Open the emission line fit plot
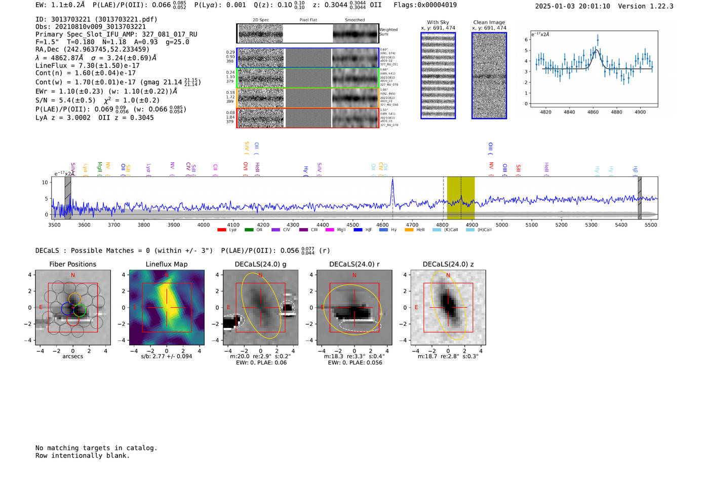This screenshot has height=483, width=709. 594,69
